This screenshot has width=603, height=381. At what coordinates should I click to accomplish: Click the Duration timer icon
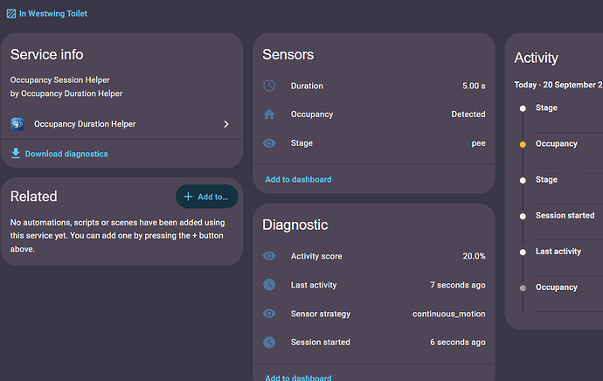click(269, 86)
